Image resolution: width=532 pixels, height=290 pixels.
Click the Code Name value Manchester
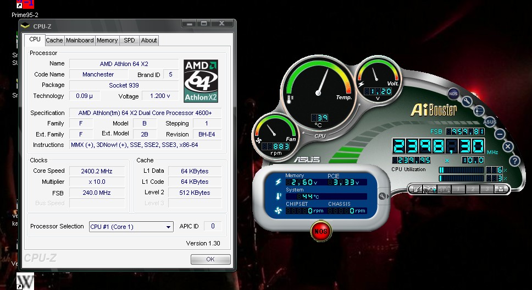click(x=98, y=74)
